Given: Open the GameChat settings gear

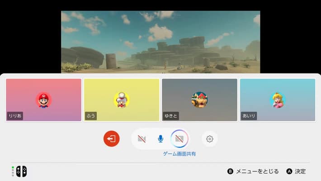Looking at the screenshot, I should click(x=209, y=139).
